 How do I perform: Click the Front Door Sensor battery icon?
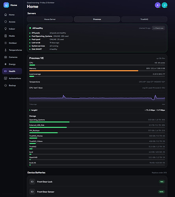pos(32,192)
